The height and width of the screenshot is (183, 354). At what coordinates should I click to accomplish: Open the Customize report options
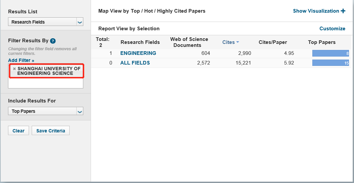(332, 29)
